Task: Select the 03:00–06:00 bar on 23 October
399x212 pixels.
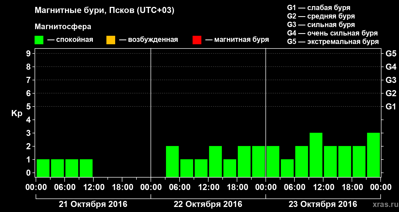Action: (x=287, y=168)
